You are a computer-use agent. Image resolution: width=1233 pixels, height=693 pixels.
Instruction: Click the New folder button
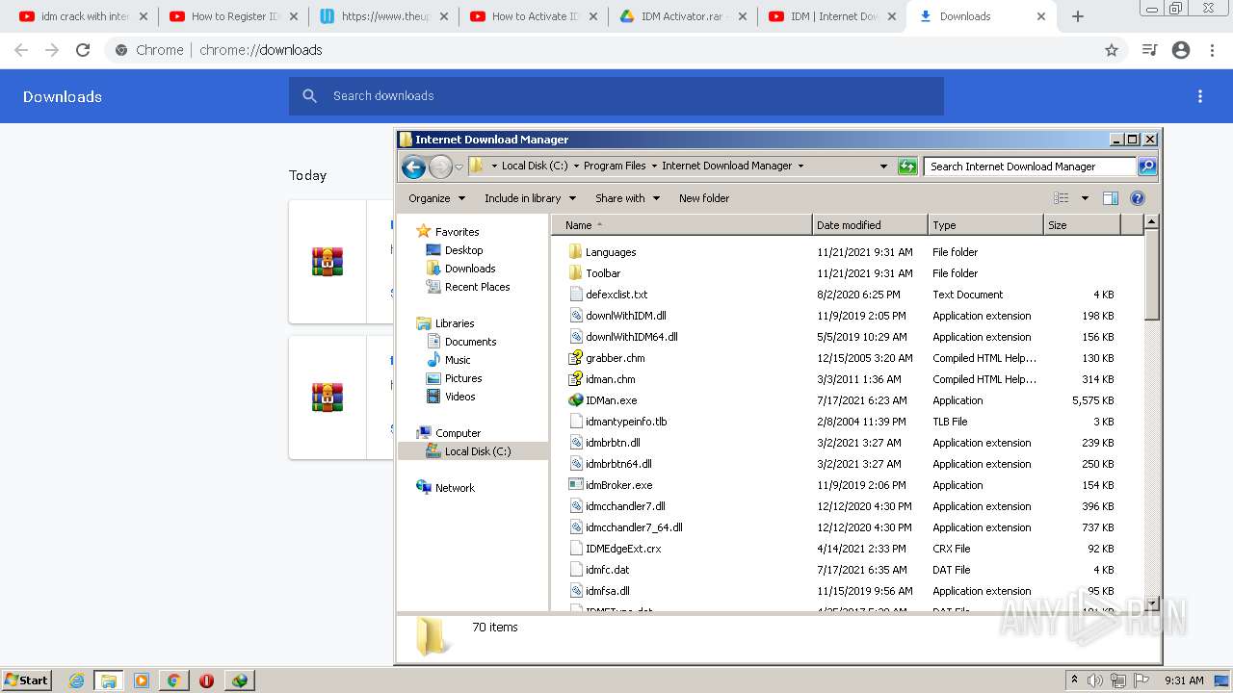pyautogui.click(x=704, y=198)
